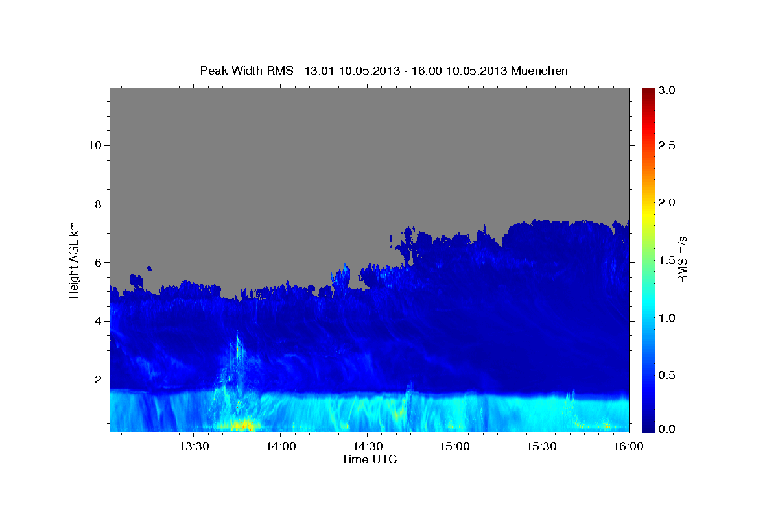Click the colorbar value 1.0
The width and height of the screenshot is (778, 519).
pyautogui.click(x=668, y=317)
